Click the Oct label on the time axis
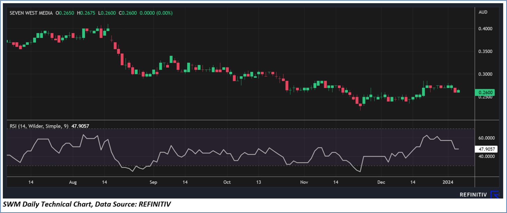The height and width of the screenshot is (213, 507). 227,182
